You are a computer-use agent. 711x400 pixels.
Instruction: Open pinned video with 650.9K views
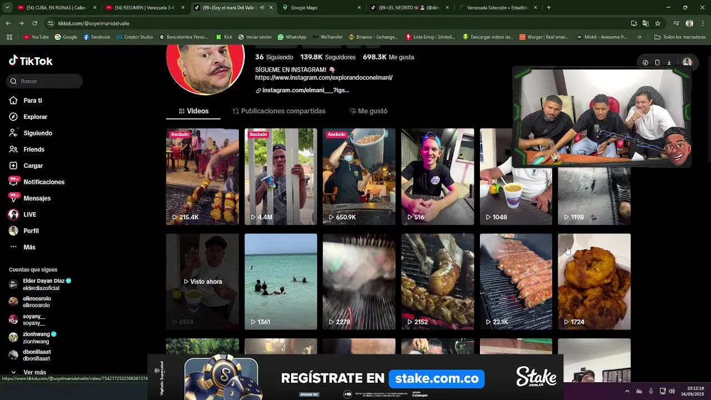click(359, 177)
